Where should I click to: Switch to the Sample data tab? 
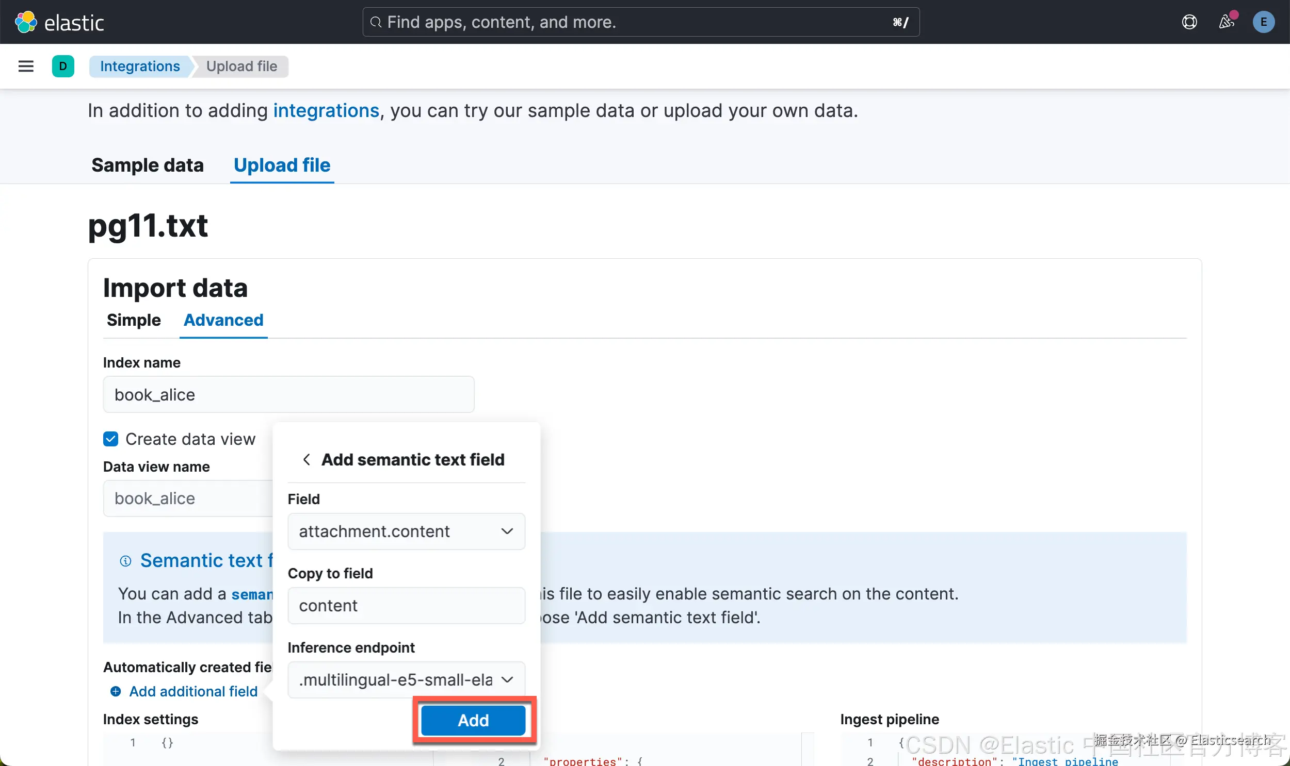pos(147,165)
